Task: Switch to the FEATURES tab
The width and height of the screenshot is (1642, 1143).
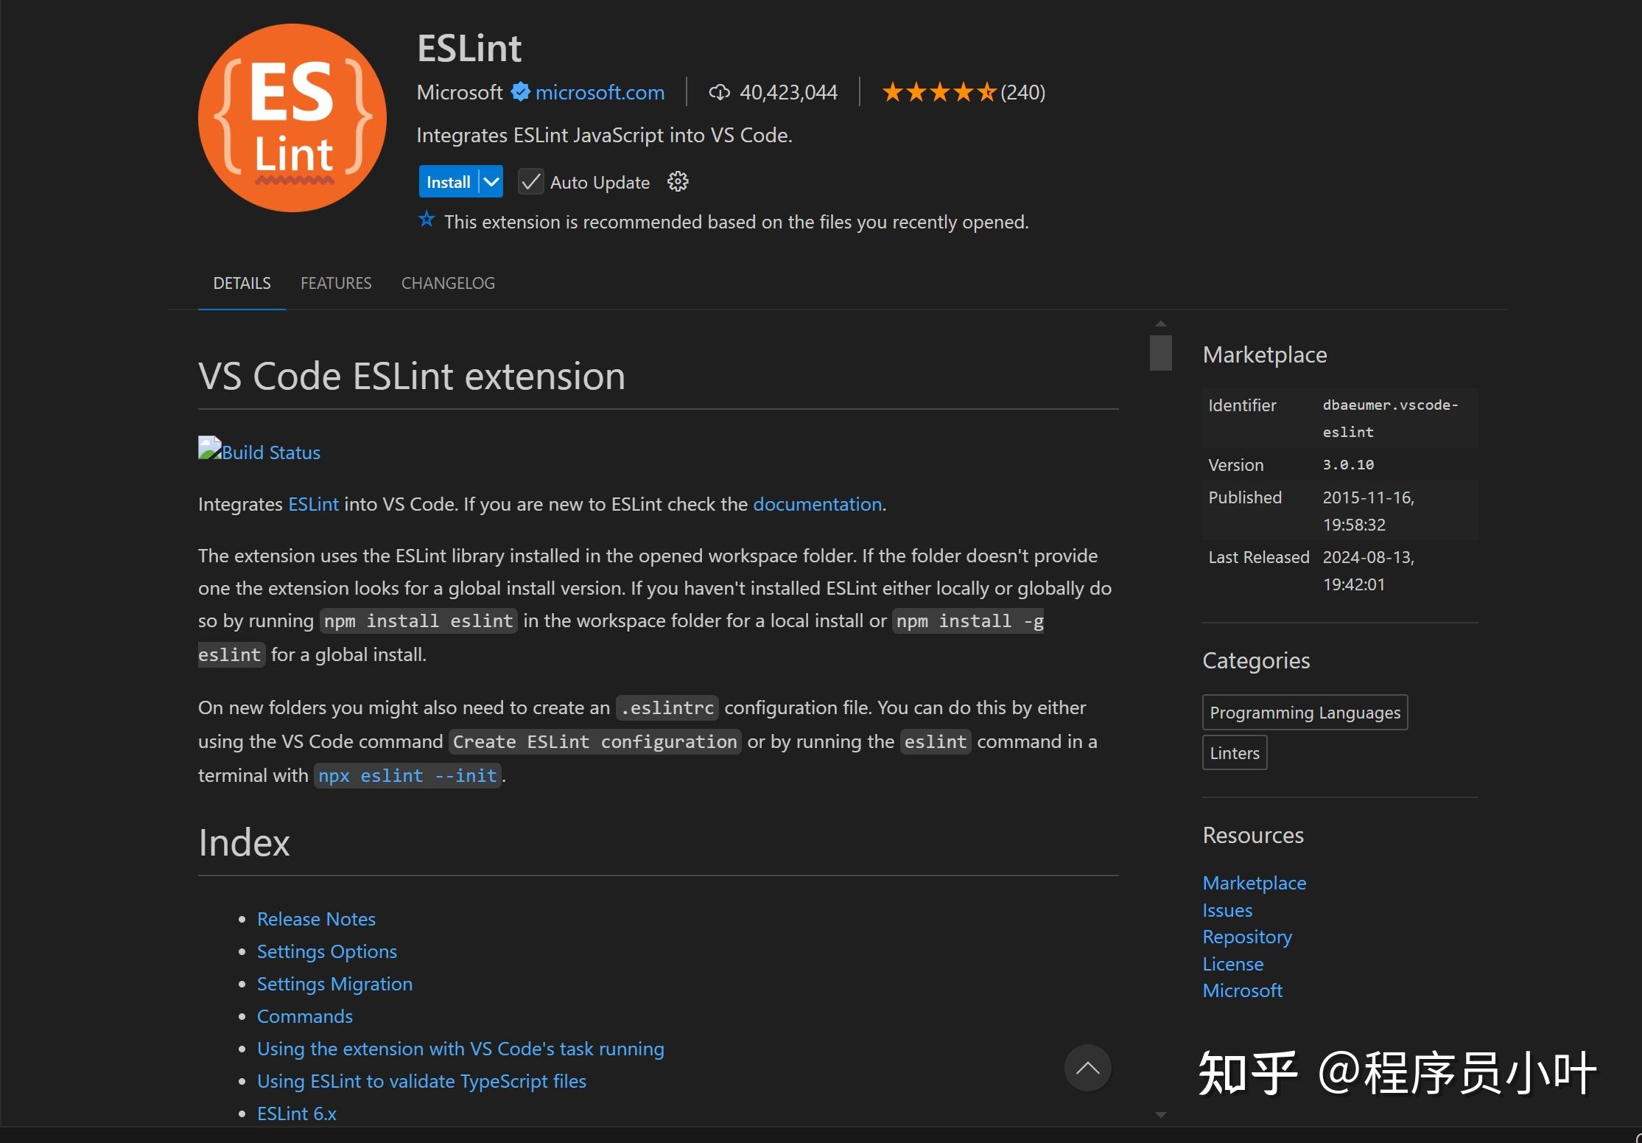Action: point(336,283)
